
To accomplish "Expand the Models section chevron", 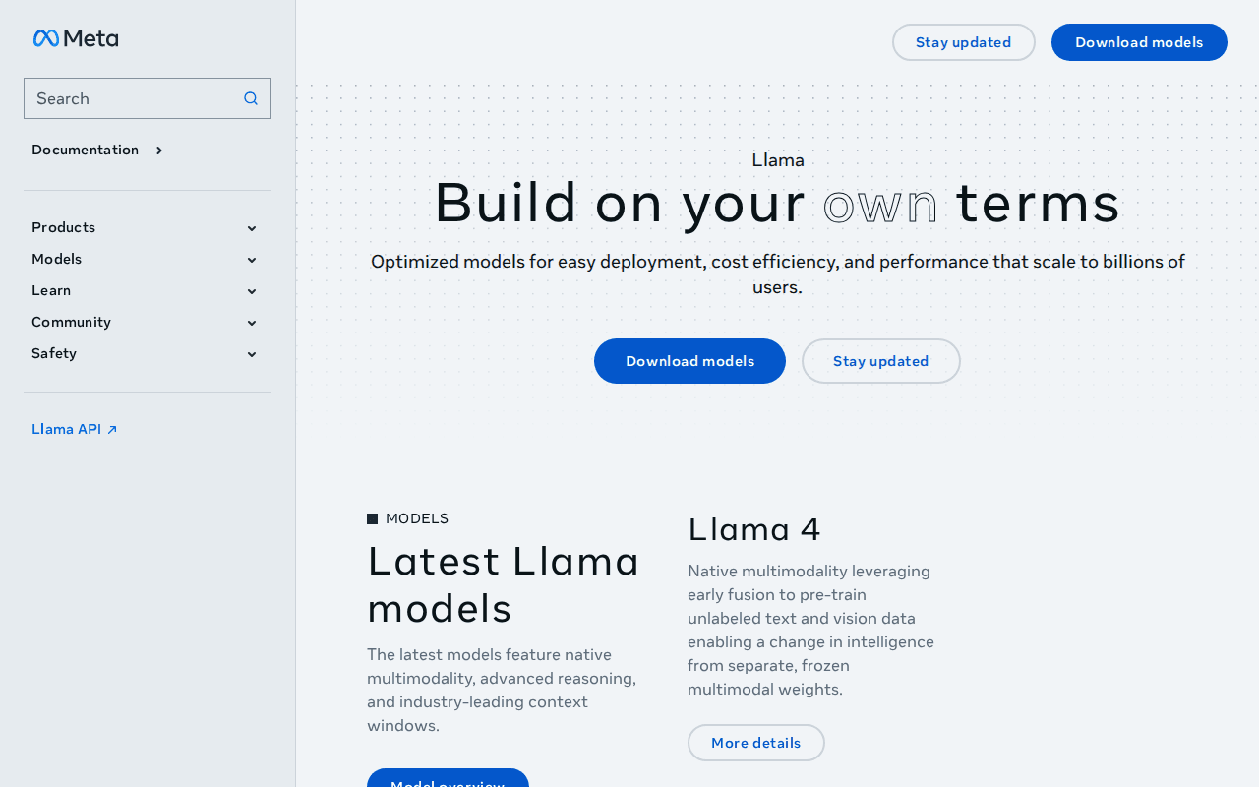I will coord(252,260).
